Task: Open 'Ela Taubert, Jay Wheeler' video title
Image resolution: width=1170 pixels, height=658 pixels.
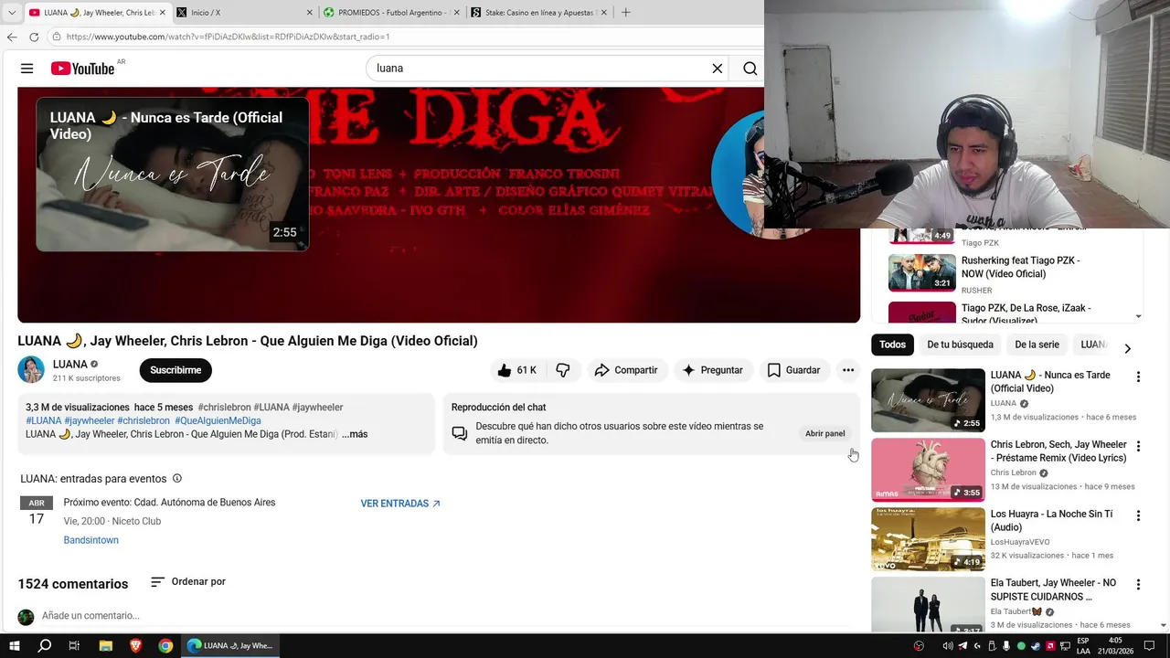Action: coord(1053,589)
